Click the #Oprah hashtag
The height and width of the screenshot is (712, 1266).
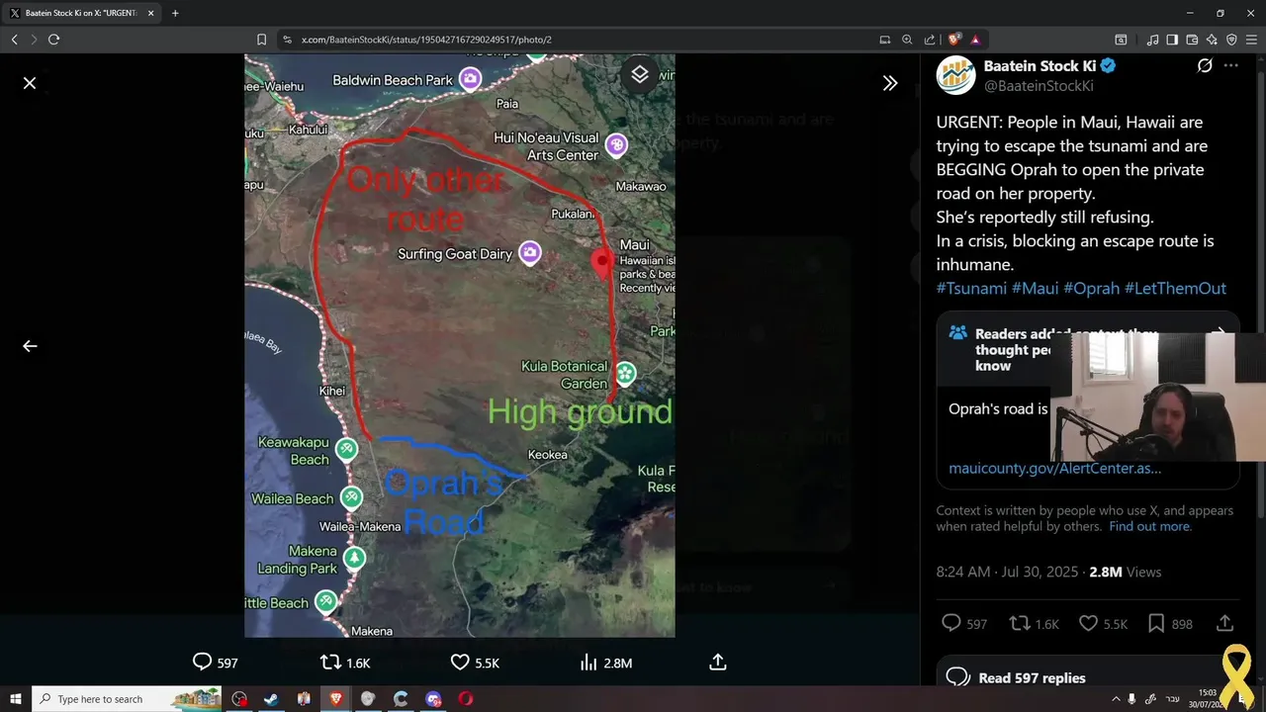pos(1091,289)
